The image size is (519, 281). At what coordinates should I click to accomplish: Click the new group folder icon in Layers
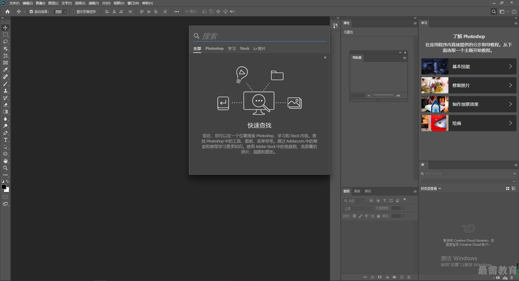click(394, 277)
